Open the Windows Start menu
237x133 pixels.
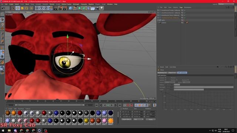point(3,130)
